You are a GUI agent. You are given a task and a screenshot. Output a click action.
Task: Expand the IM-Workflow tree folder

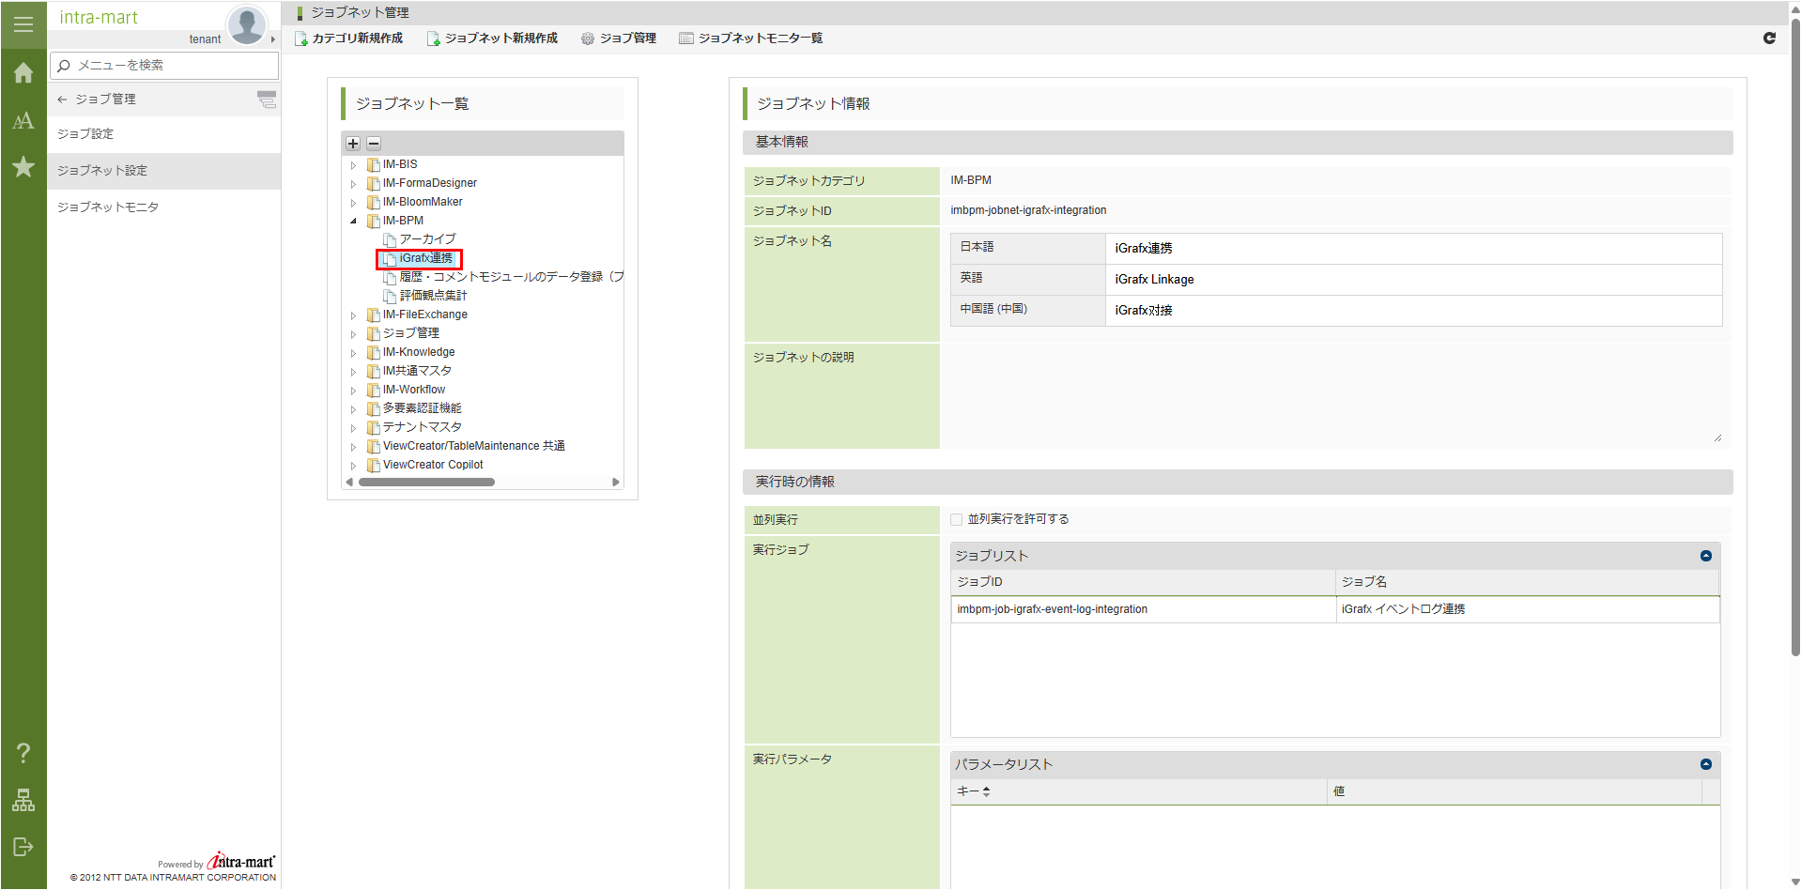coord(354,391)
